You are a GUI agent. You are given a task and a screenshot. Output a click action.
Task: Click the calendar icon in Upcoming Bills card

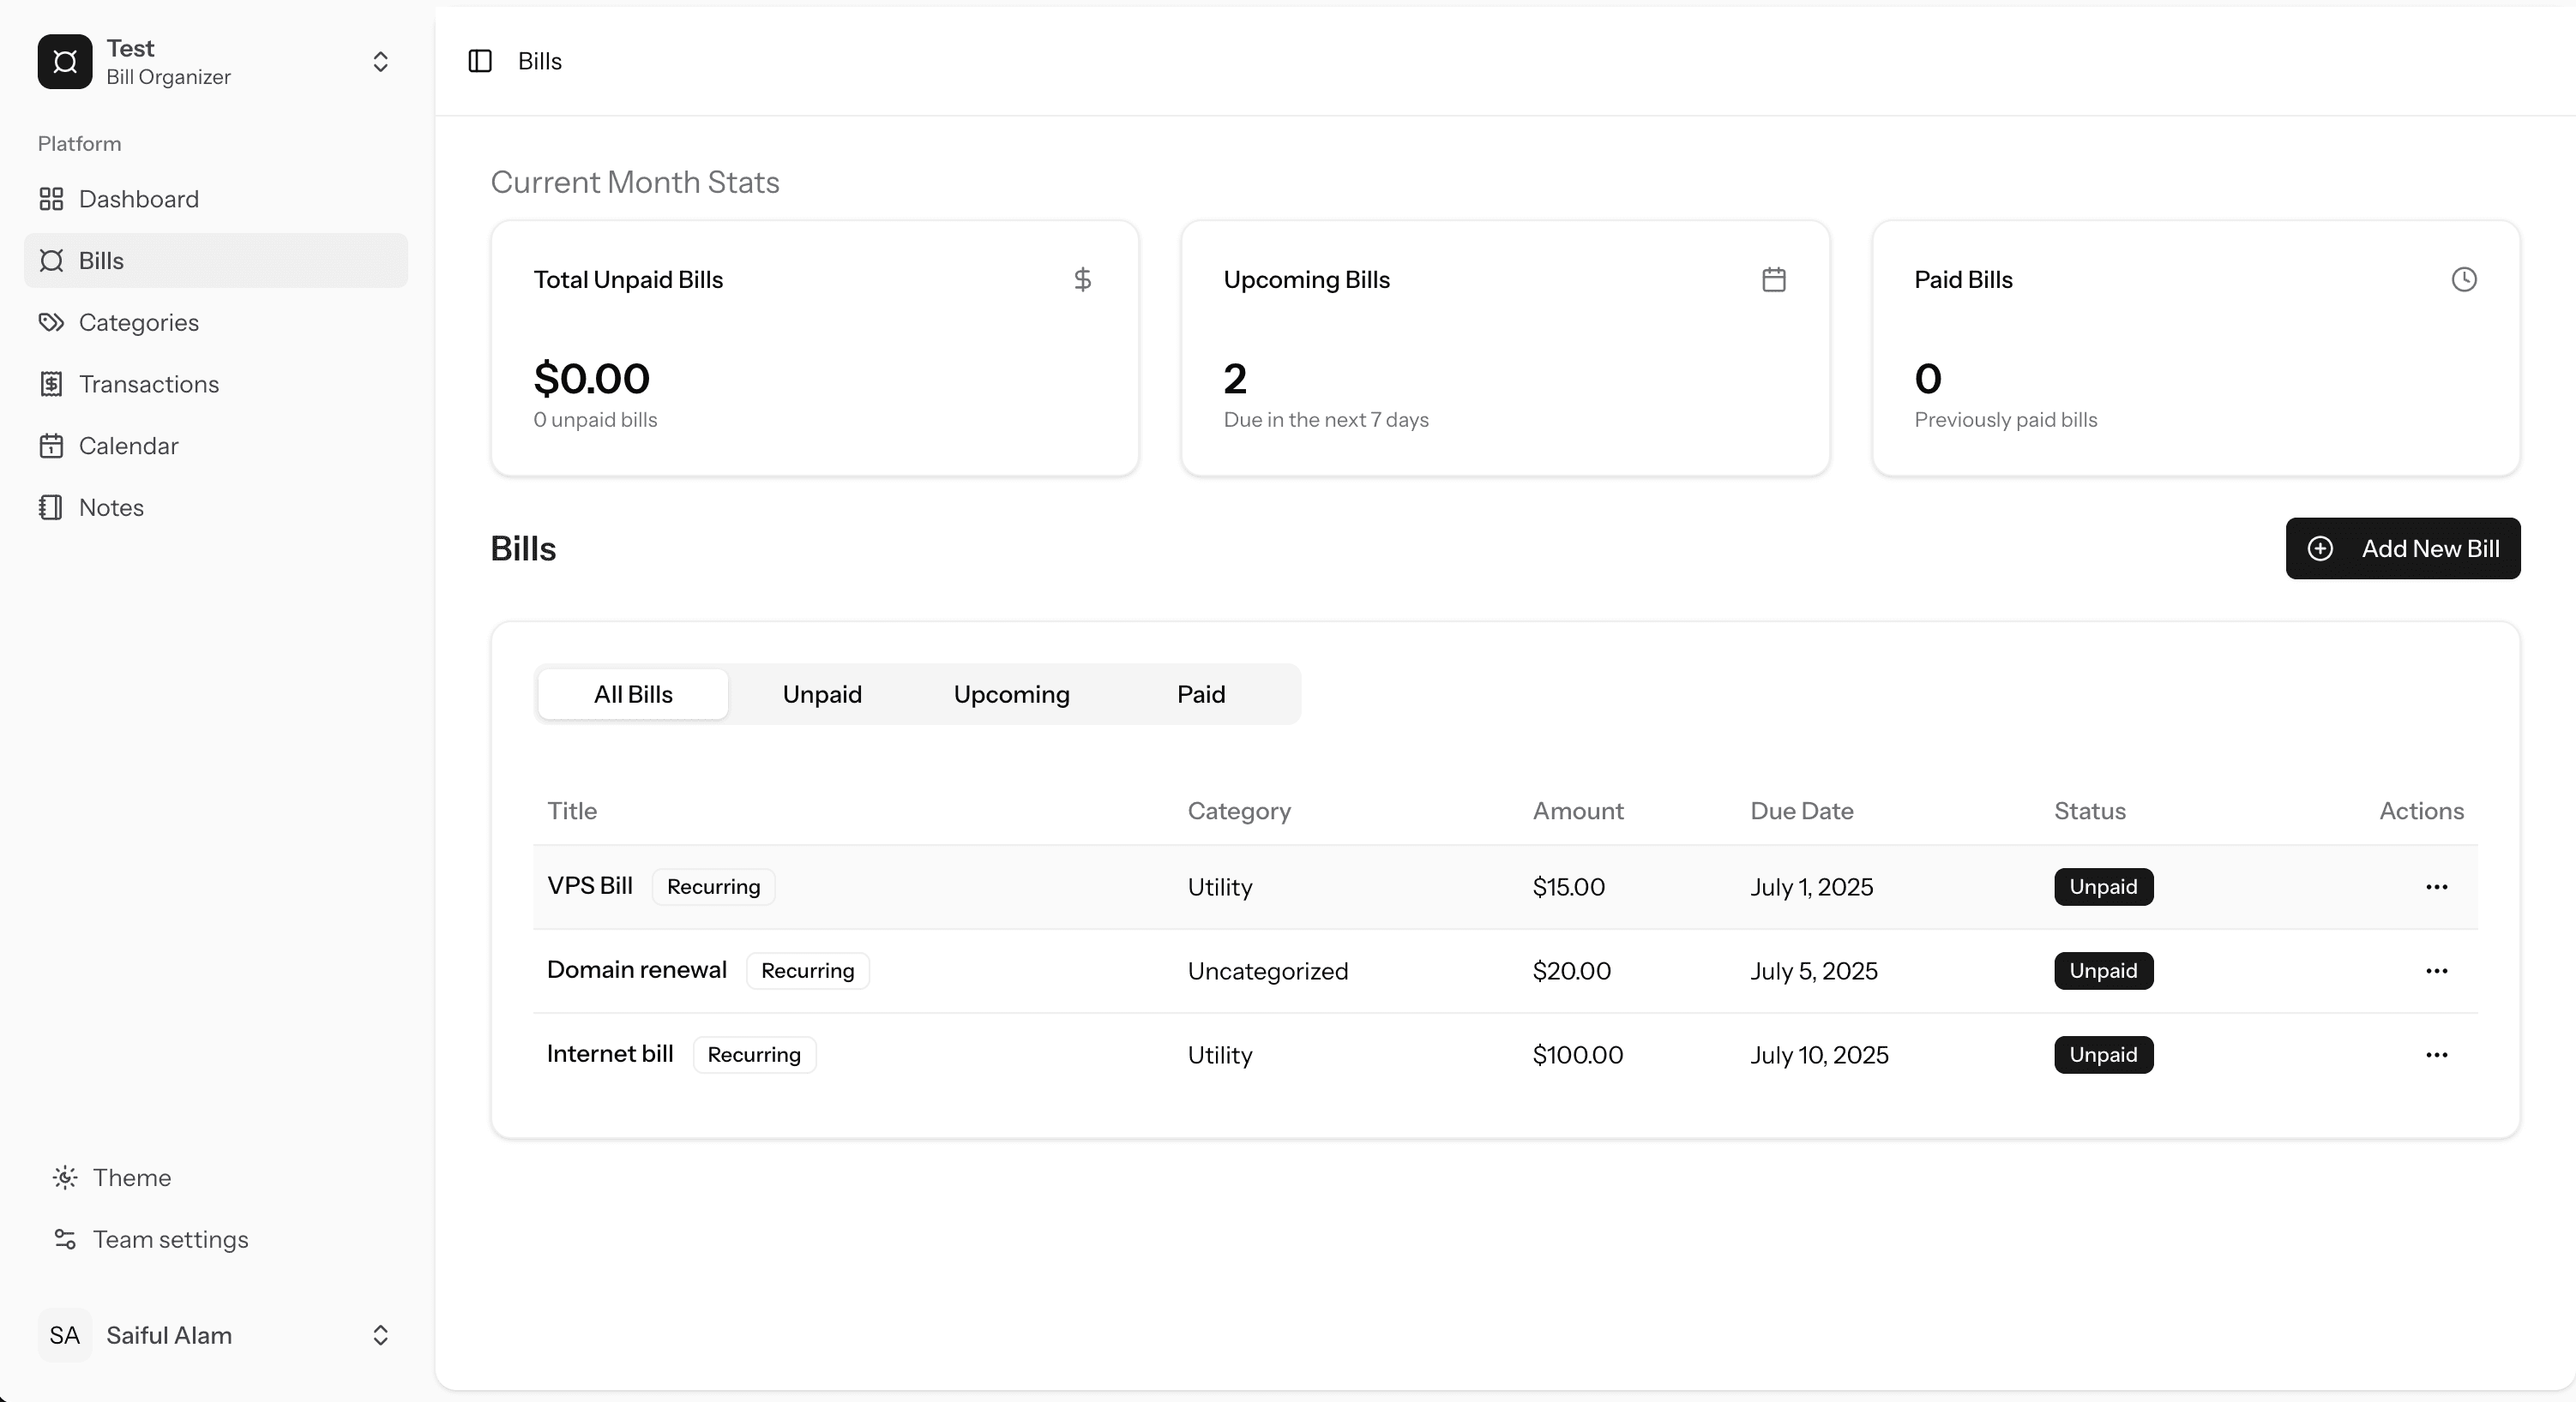pyautogui.click(x=1774, y=280)
